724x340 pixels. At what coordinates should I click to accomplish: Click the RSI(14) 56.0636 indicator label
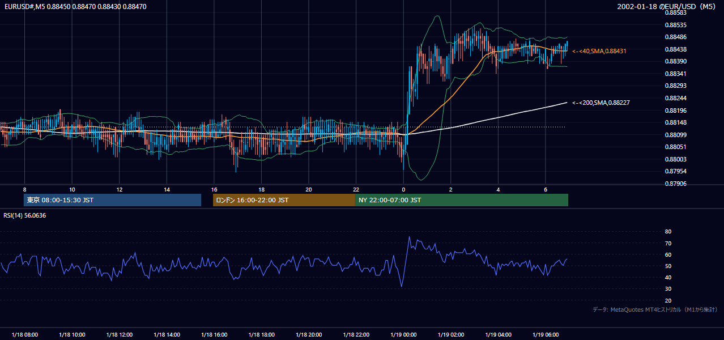(x=25, y=215)
